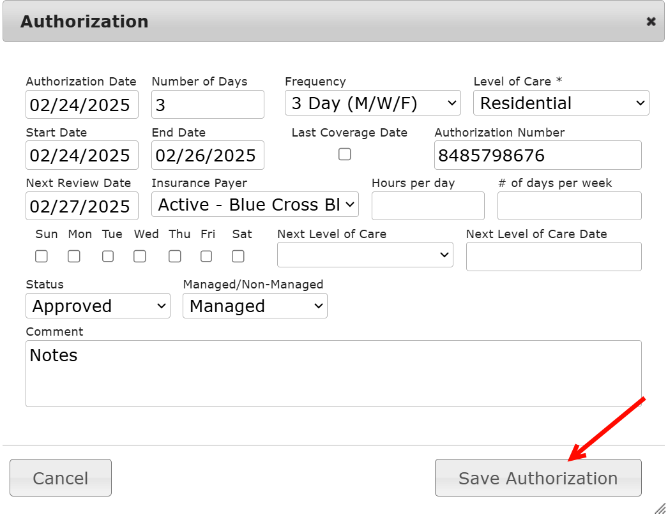Change the Managed/Non-Managed dropdown
The height and width of the screenshot is (515, 668).
(x=255, y=306)
